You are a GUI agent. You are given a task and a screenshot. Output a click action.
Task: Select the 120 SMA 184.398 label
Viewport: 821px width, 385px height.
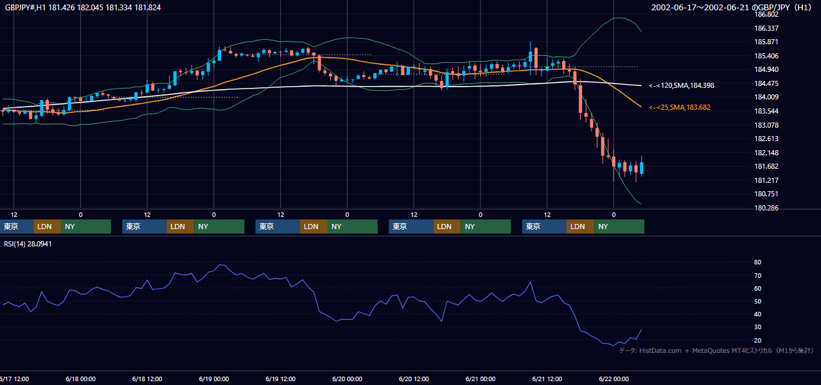click(681, 85)
